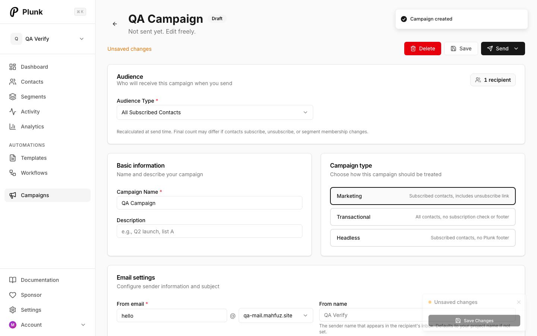Open the Activity section
This screenshot has height=336, width=537.
(x=47, y=112)
